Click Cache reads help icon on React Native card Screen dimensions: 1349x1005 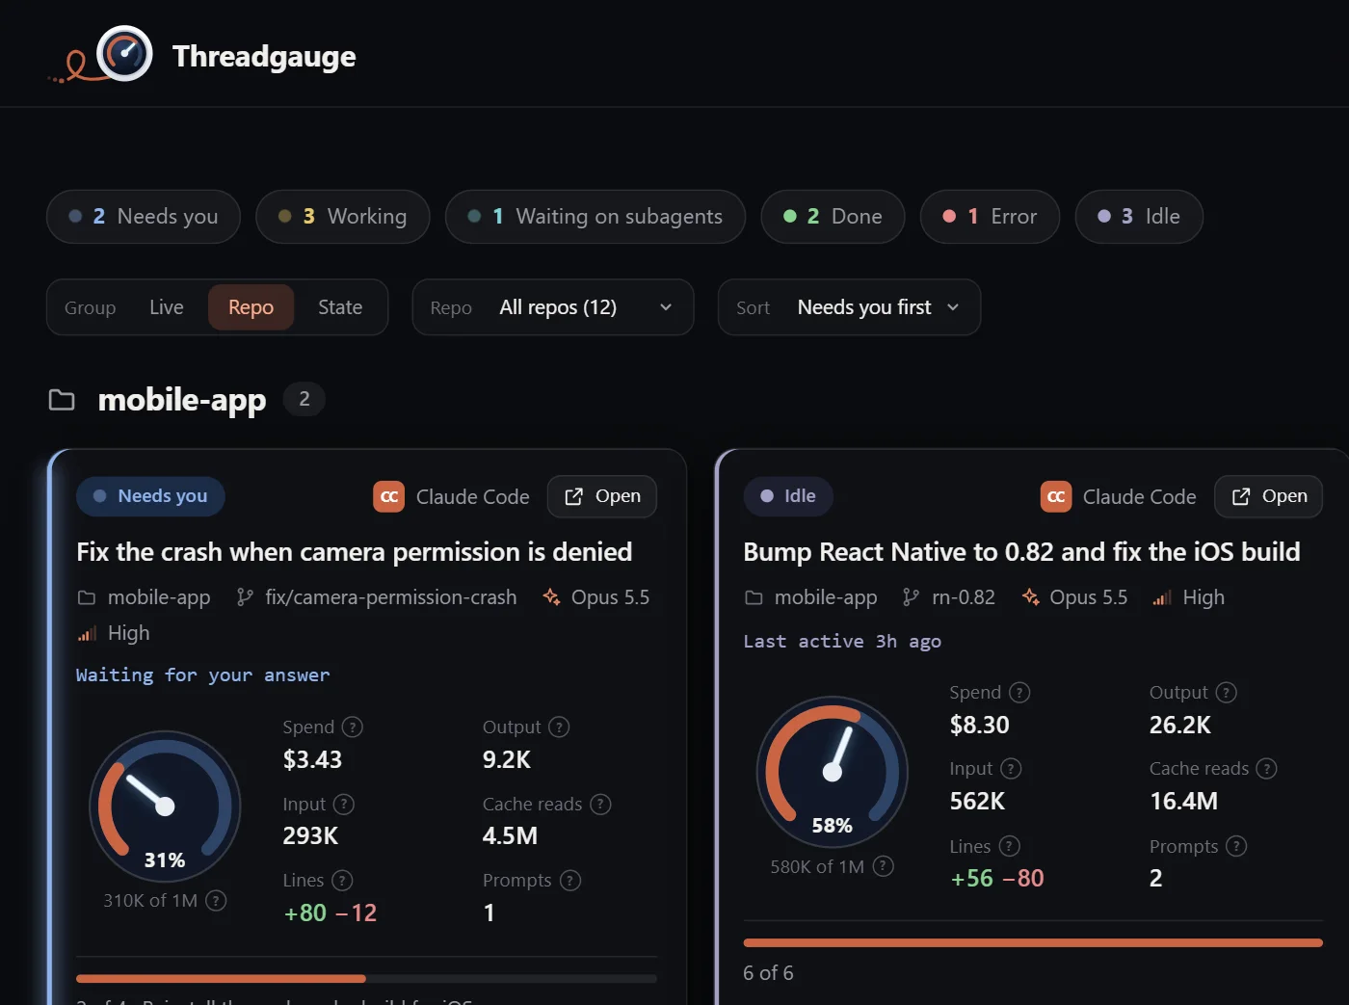1267,769
